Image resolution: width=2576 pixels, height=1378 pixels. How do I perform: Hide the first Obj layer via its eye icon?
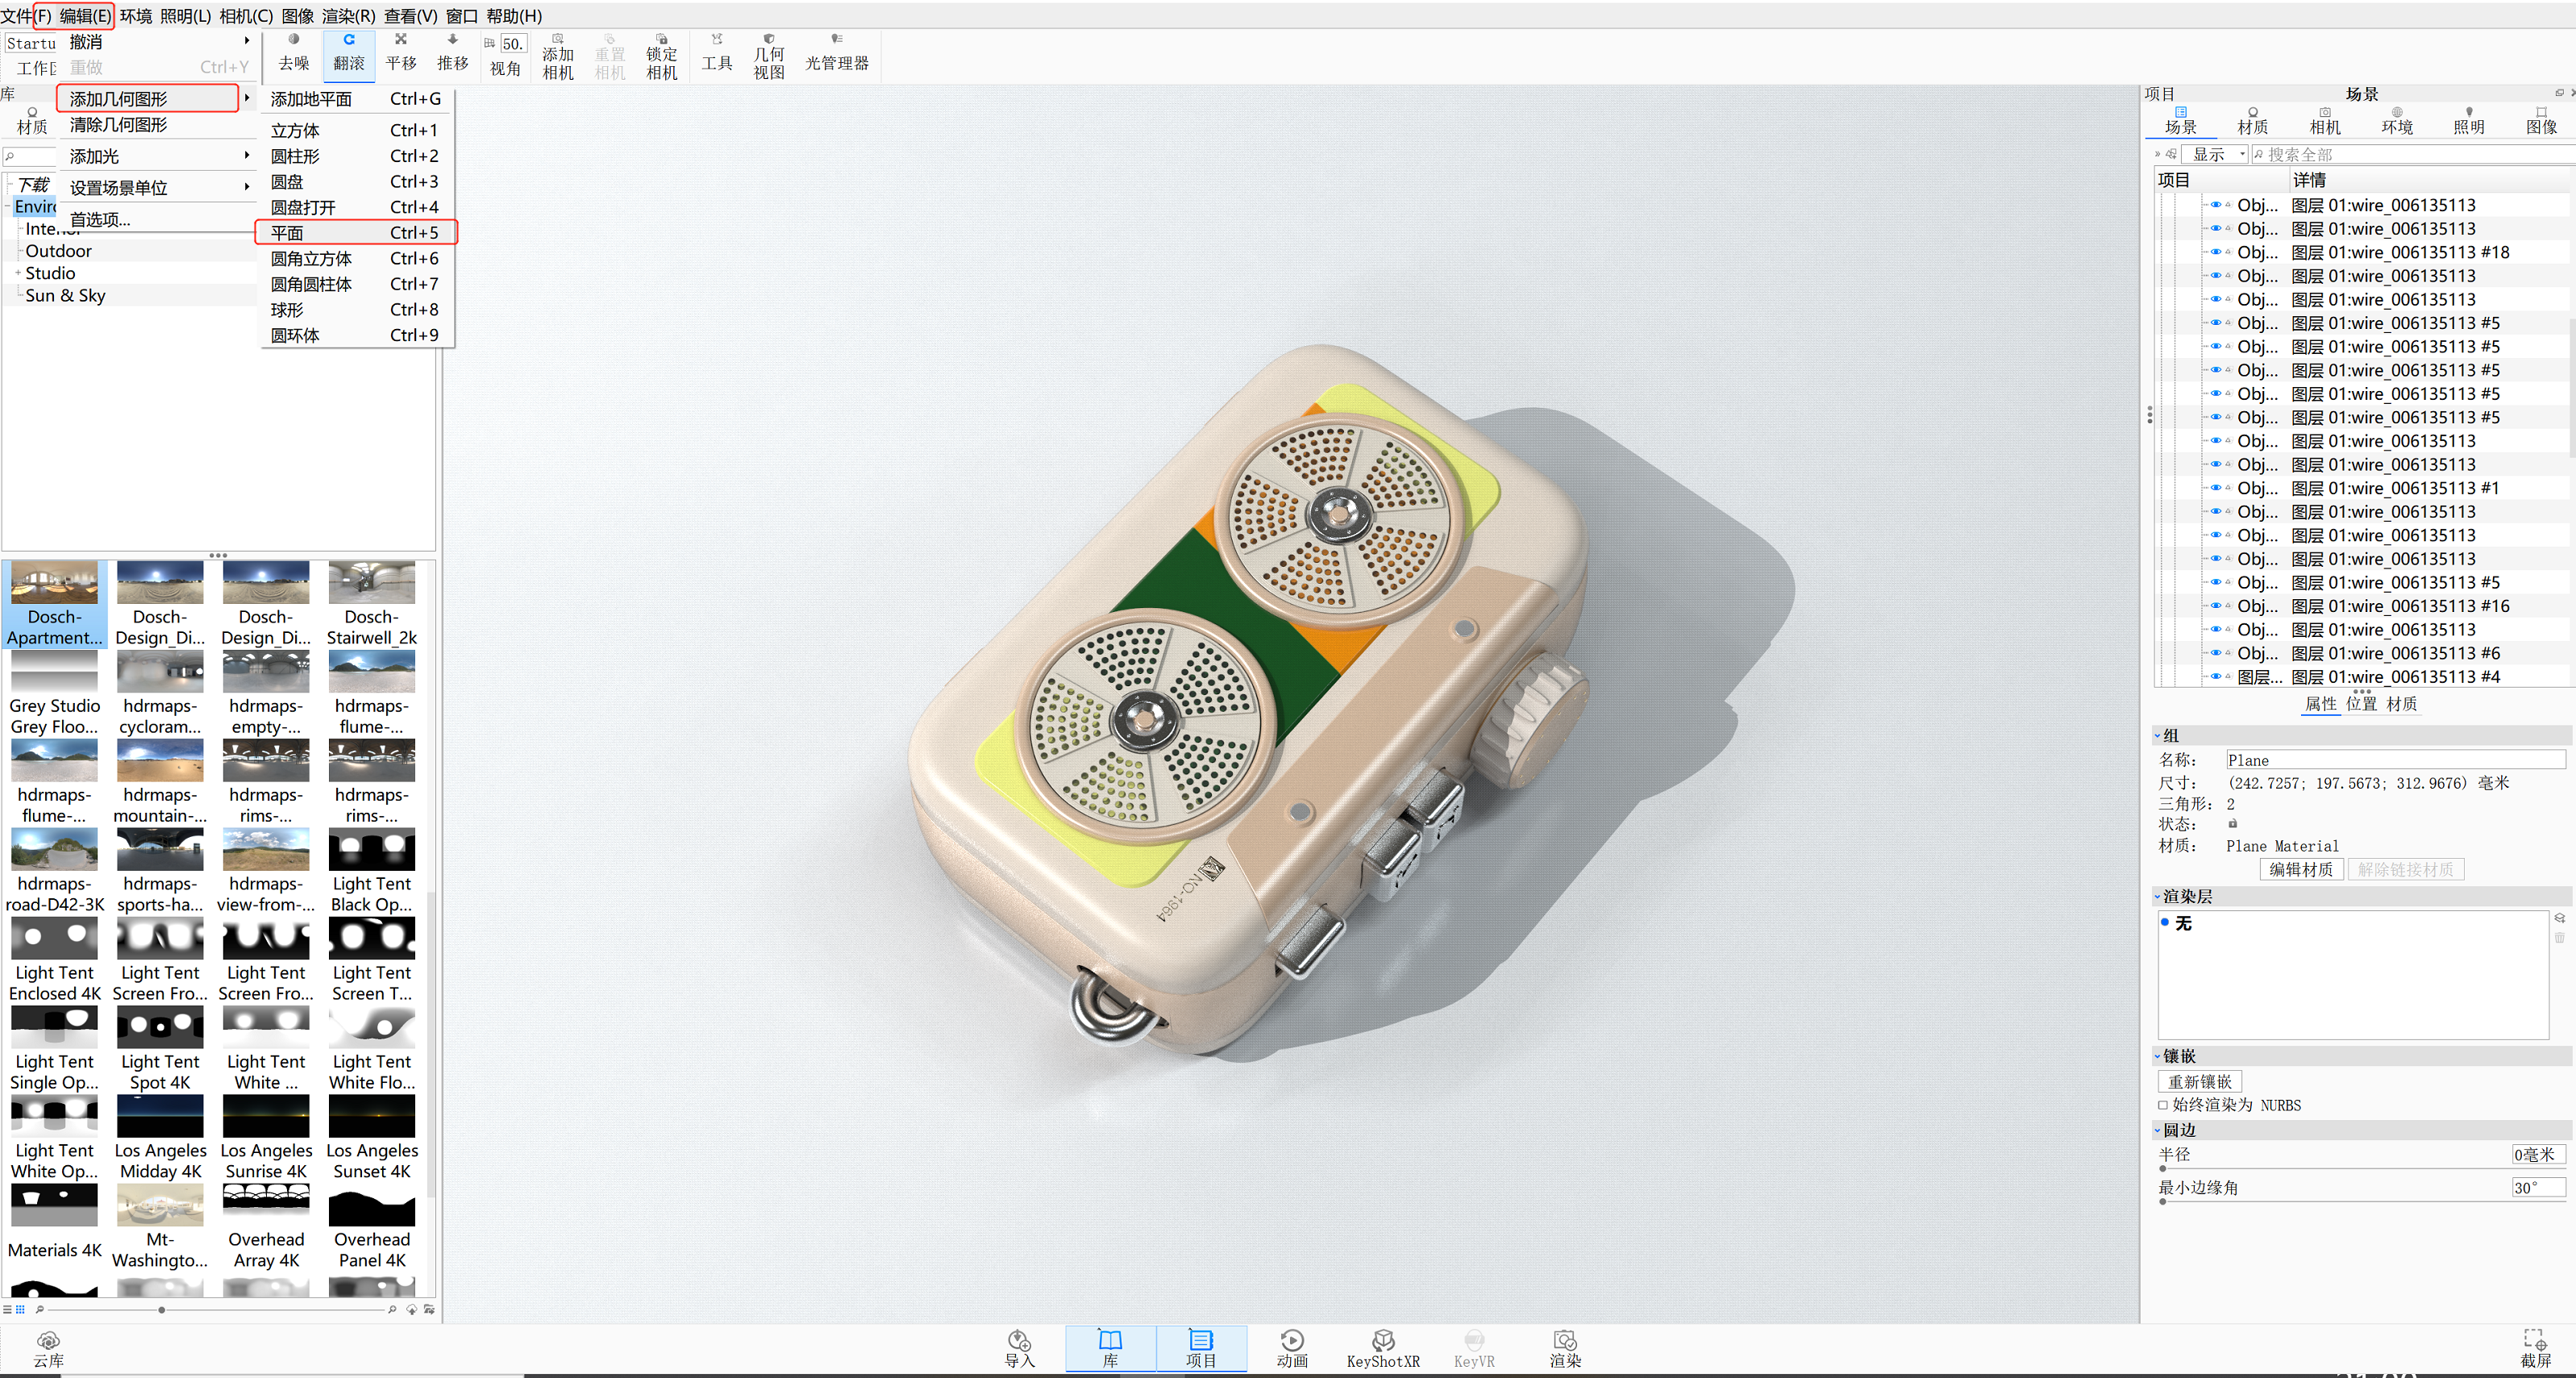click(2215, 205)
